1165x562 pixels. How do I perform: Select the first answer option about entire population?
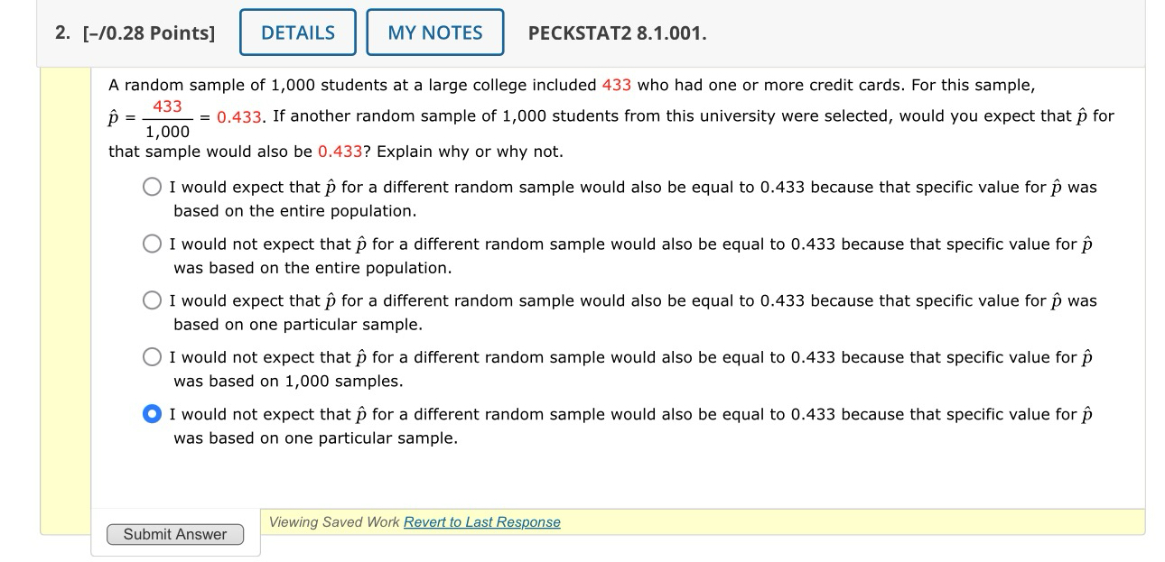coord(151,187)
